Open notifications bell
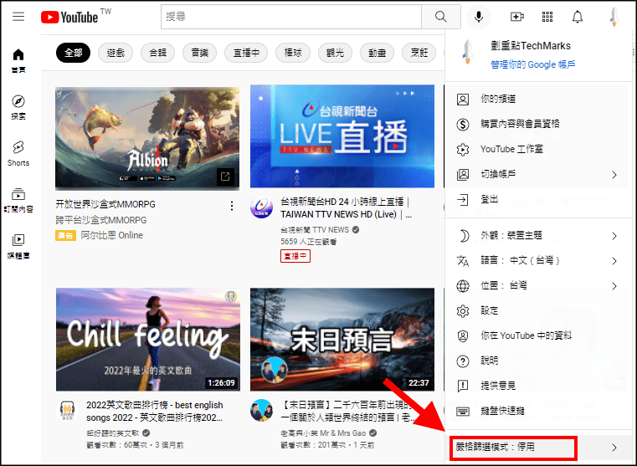Viewport: 637px width, 466px height. pyautogui.click(x=578, y=17)
